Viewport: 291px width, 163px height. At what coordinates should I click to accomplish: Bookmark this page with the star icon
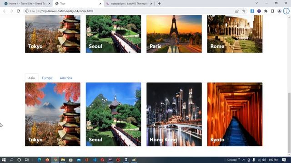point(244,11)
